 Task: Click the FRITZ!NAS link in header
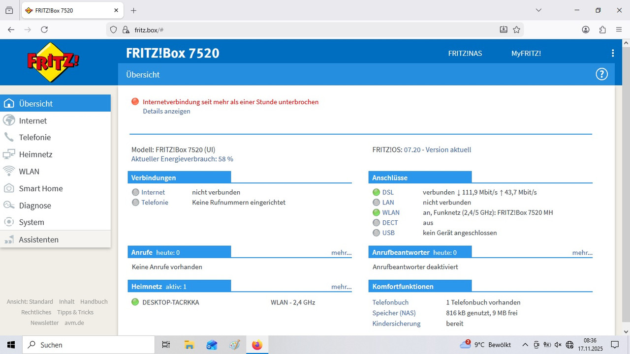click(x=465, y=53)
